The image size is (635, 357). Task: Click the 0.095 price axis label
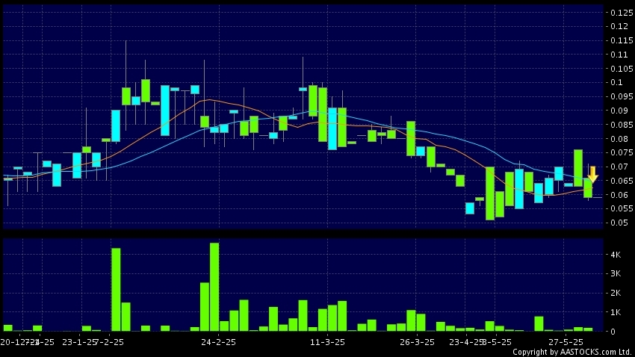coord(622,96)
